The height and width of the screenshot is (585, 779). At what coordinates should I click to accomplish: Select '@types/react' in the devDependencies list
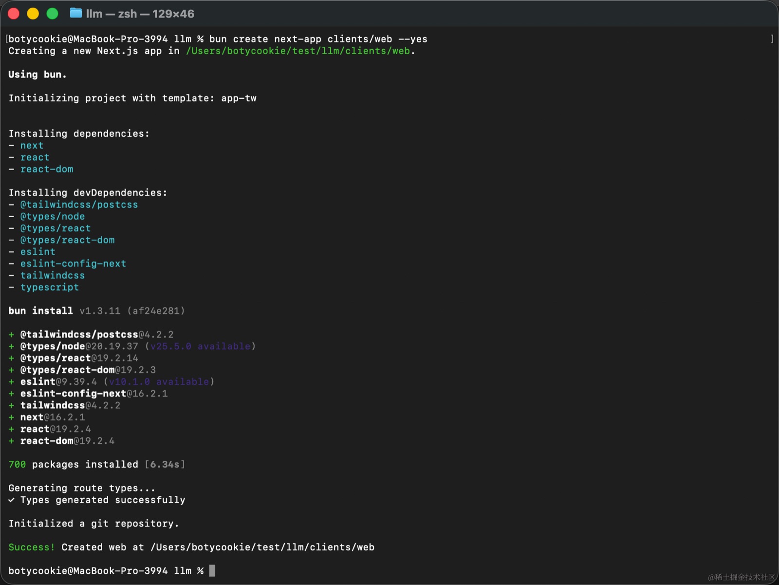(x=56, y=228)
